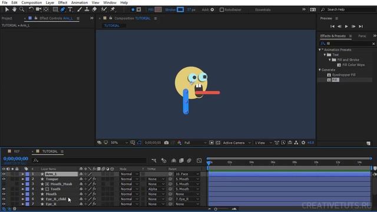Select the Hand tool
377x212 pixels.
point(14,9)
